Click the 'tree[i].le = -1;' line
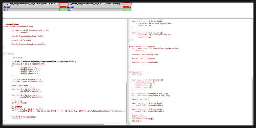 coord(144,86)
